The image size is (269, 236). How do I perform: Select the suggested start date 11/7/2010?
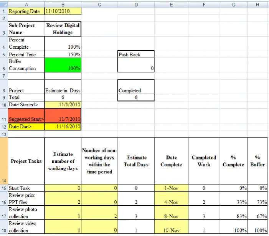click(x=63, y=116)
